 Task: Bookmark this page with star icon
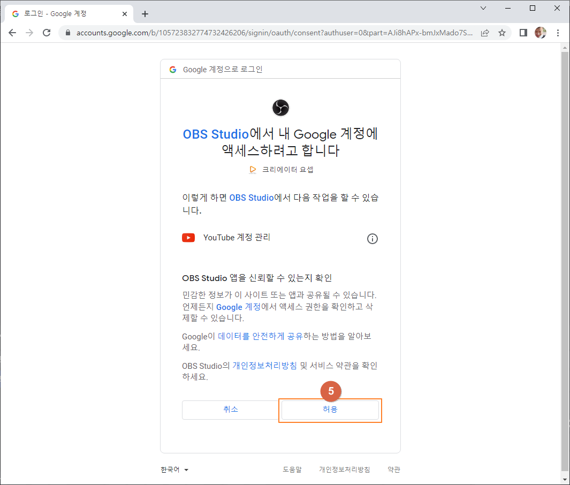tap(502, 33)
